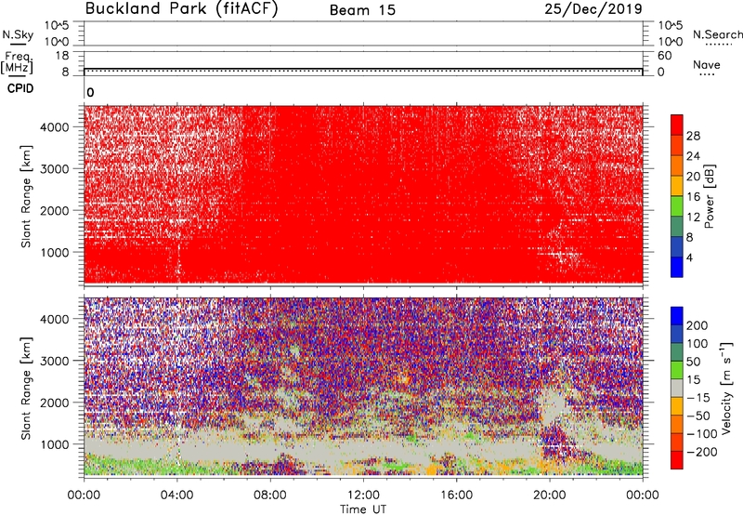Click the 'Freq. [MHz]' axis label

pos(17,62)
